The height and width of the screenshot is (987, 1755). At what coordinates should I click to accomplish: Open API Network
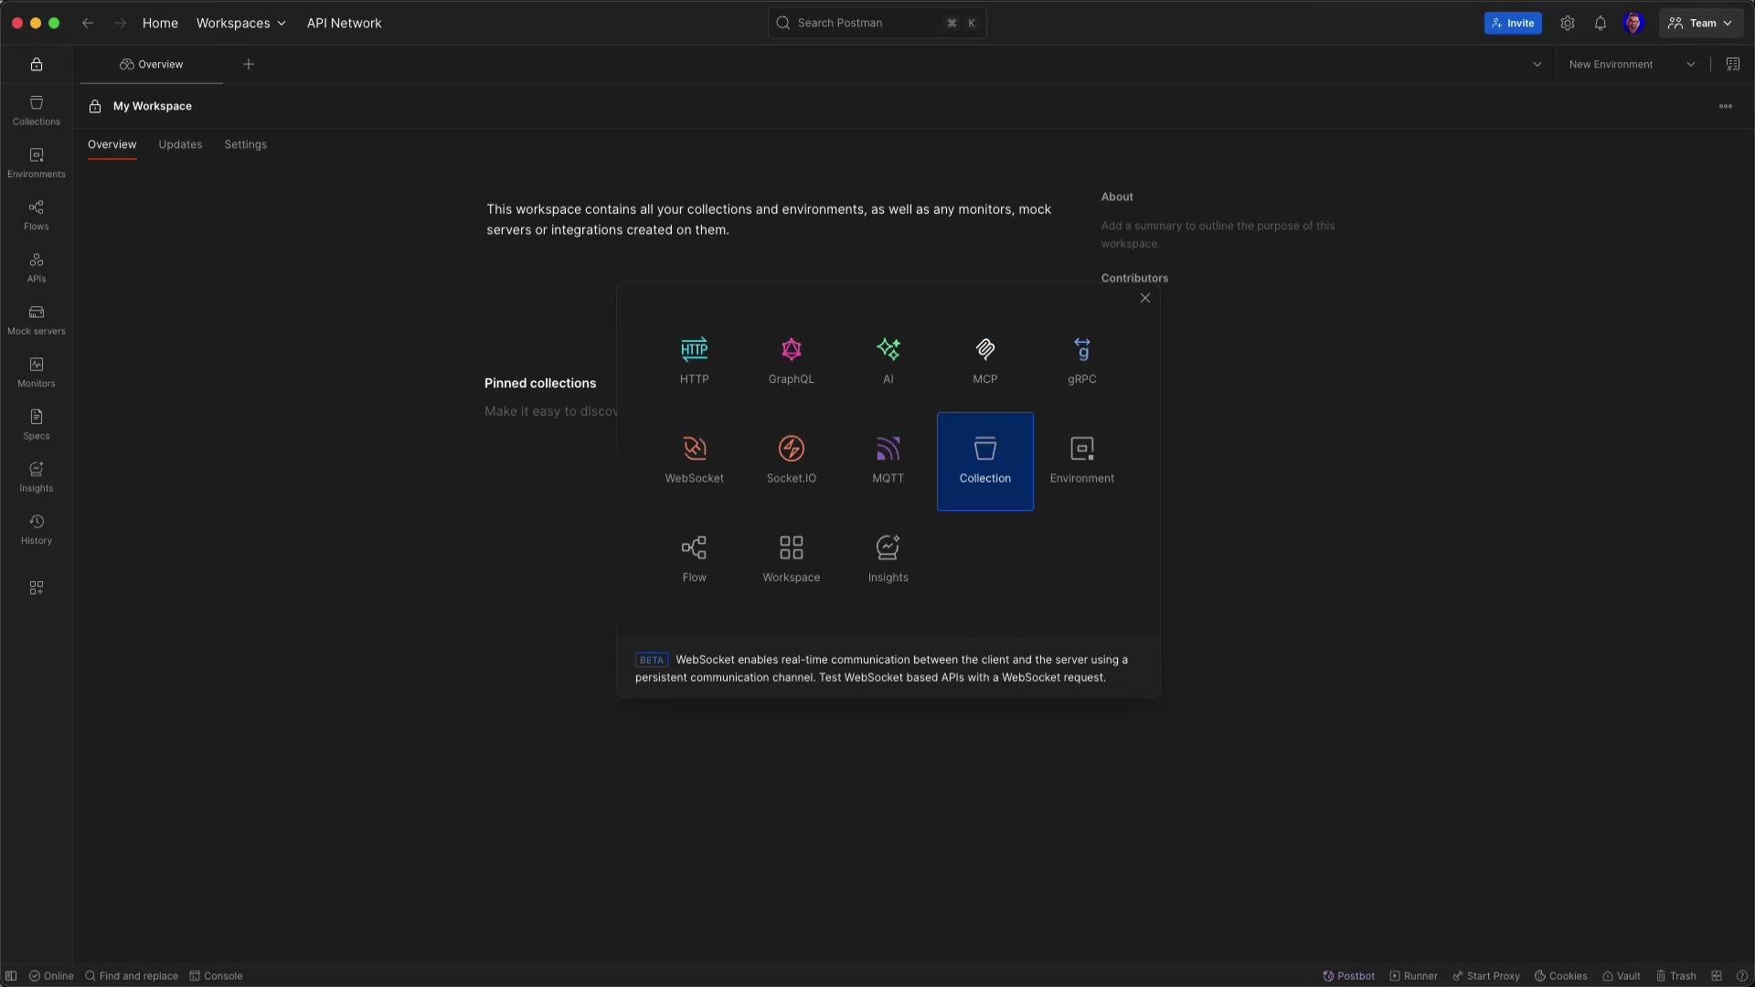tap(344, 23)
